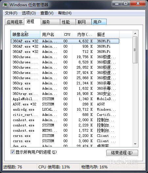The image size is (148, 173).
Task: Select 360AP.exe row using 936 K
Action: click(x=65, y=46)
